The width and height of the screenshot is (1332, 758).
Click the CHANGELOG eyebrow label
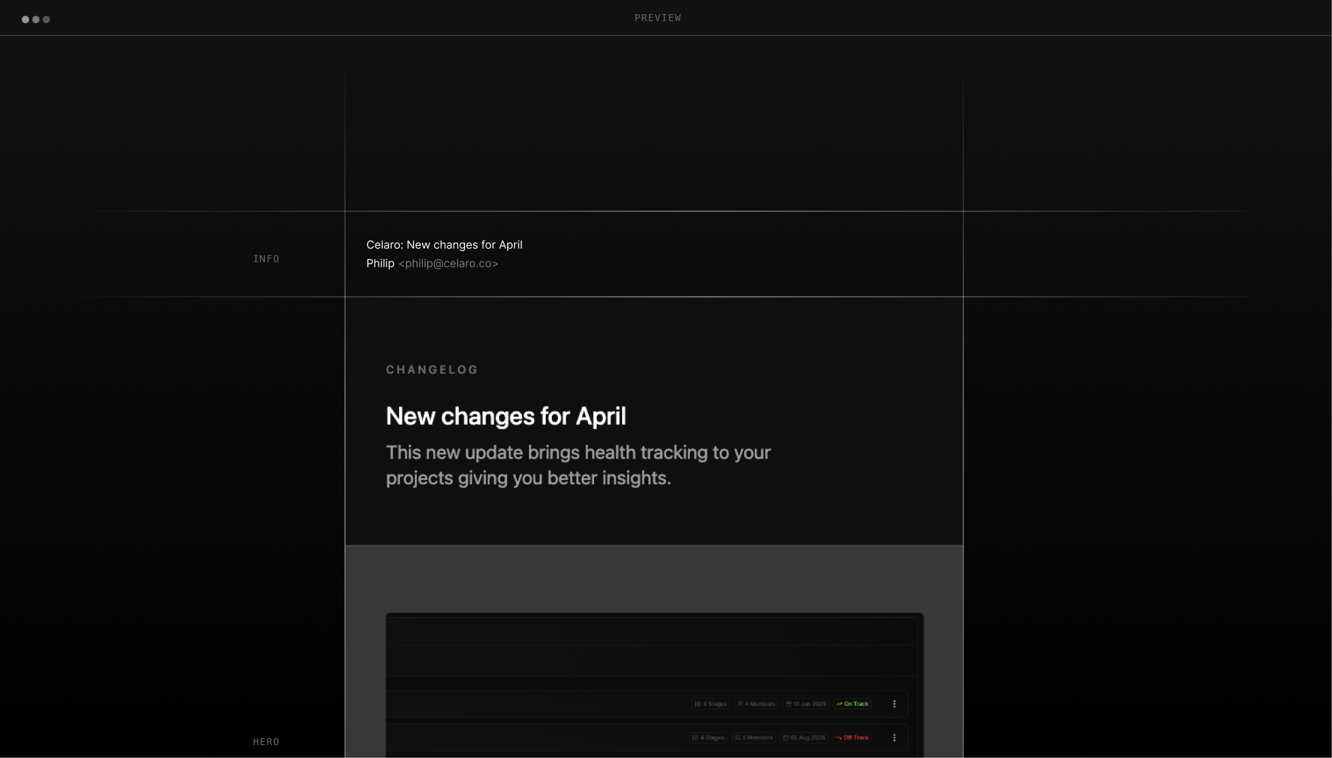point(432,369)
